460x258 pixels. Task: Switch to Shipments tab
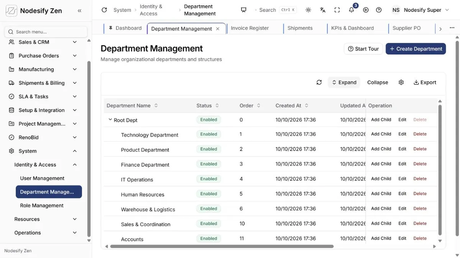300,28
